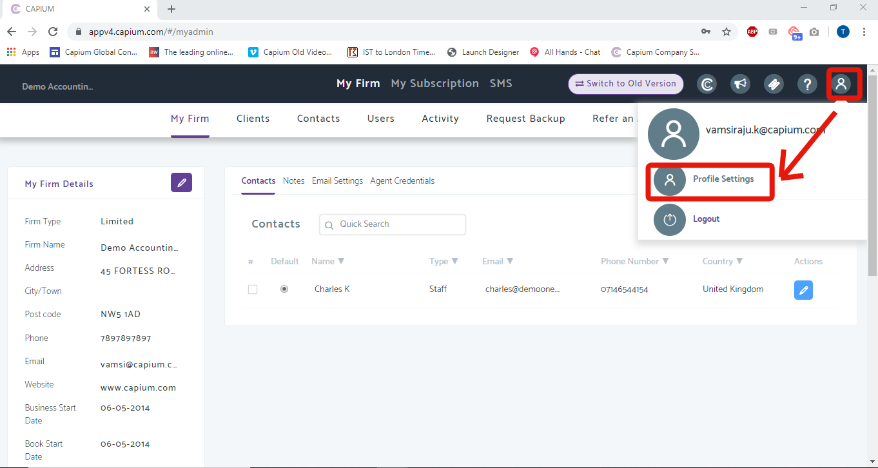The height and width of the screenshot is (468, 878).
Task: Click the large profile avatar in dropdown
Action: click(674, 134)
